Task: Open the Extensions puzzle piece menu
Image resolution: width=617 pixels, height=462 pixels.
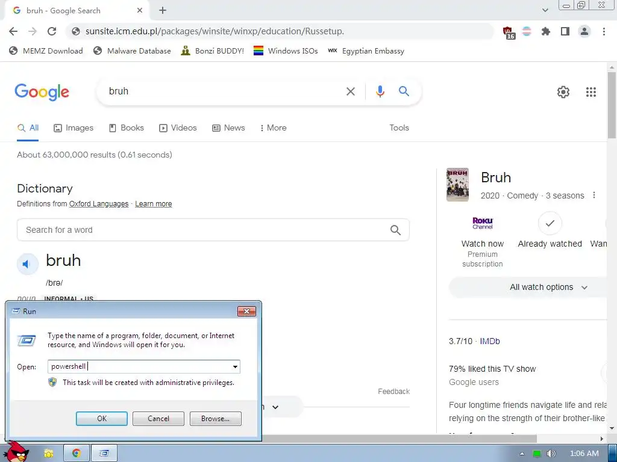Action: pyautogui.click(x=546, y=31)
